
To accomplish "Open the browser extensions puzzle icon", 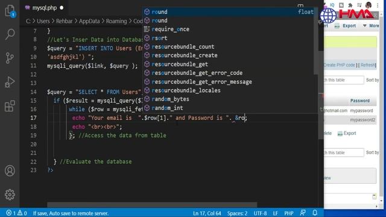I will click(350, 5).
